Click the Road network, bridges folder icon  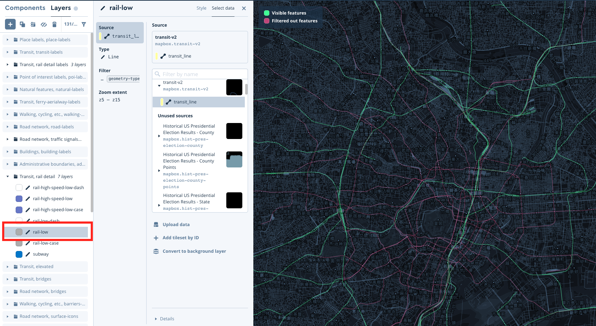click(x=16, y=292)
